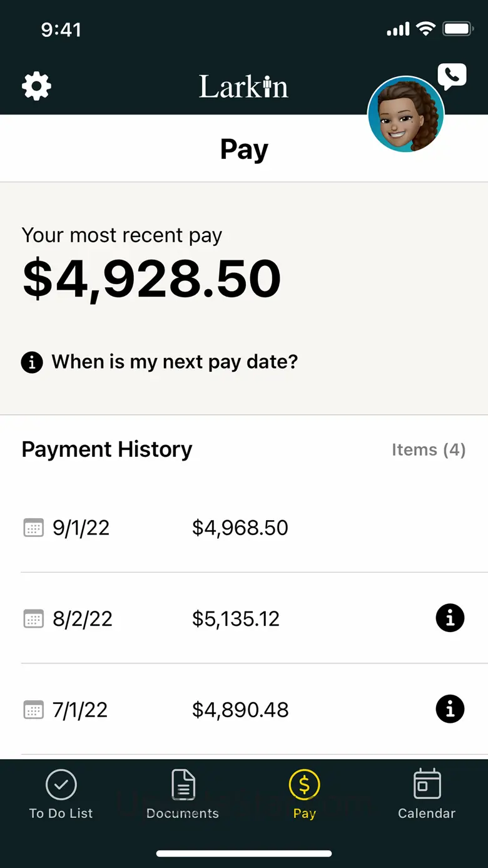The image size is (488, 868).
Task: Tap the phone chat bubble icon
Action: [x=452, y=77]
